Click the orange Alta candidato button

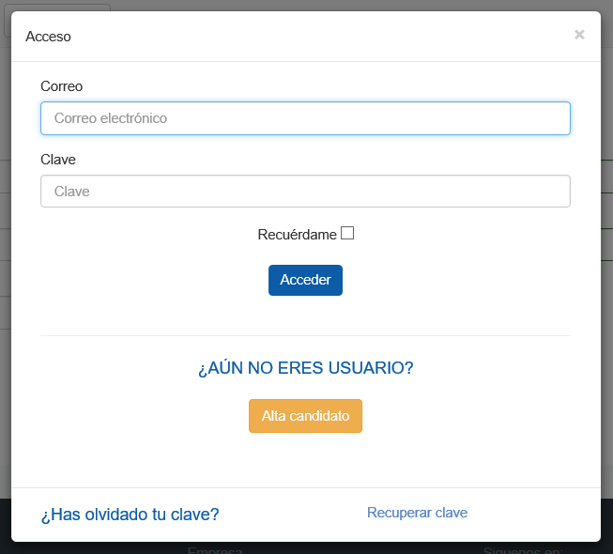point(305,416)
